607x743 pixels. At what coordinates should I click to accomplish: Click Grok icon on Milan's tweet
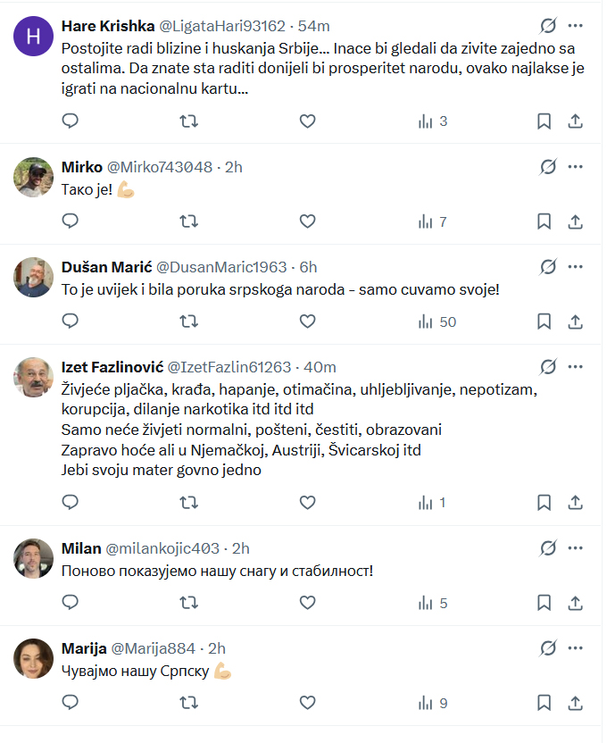548,548
